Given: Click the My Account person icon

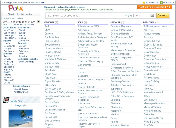Looking at the screenshot, I should click(161, 2).
